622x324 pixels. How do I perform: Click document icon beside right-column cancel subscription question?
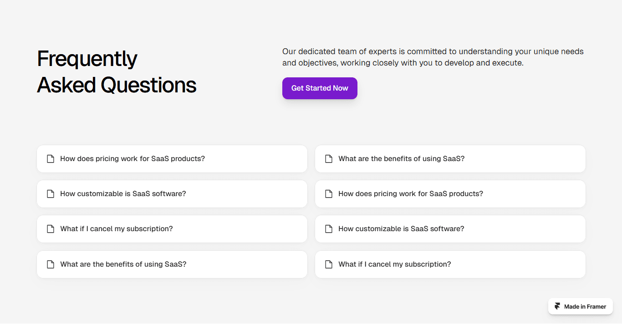[x=329, y=264]
